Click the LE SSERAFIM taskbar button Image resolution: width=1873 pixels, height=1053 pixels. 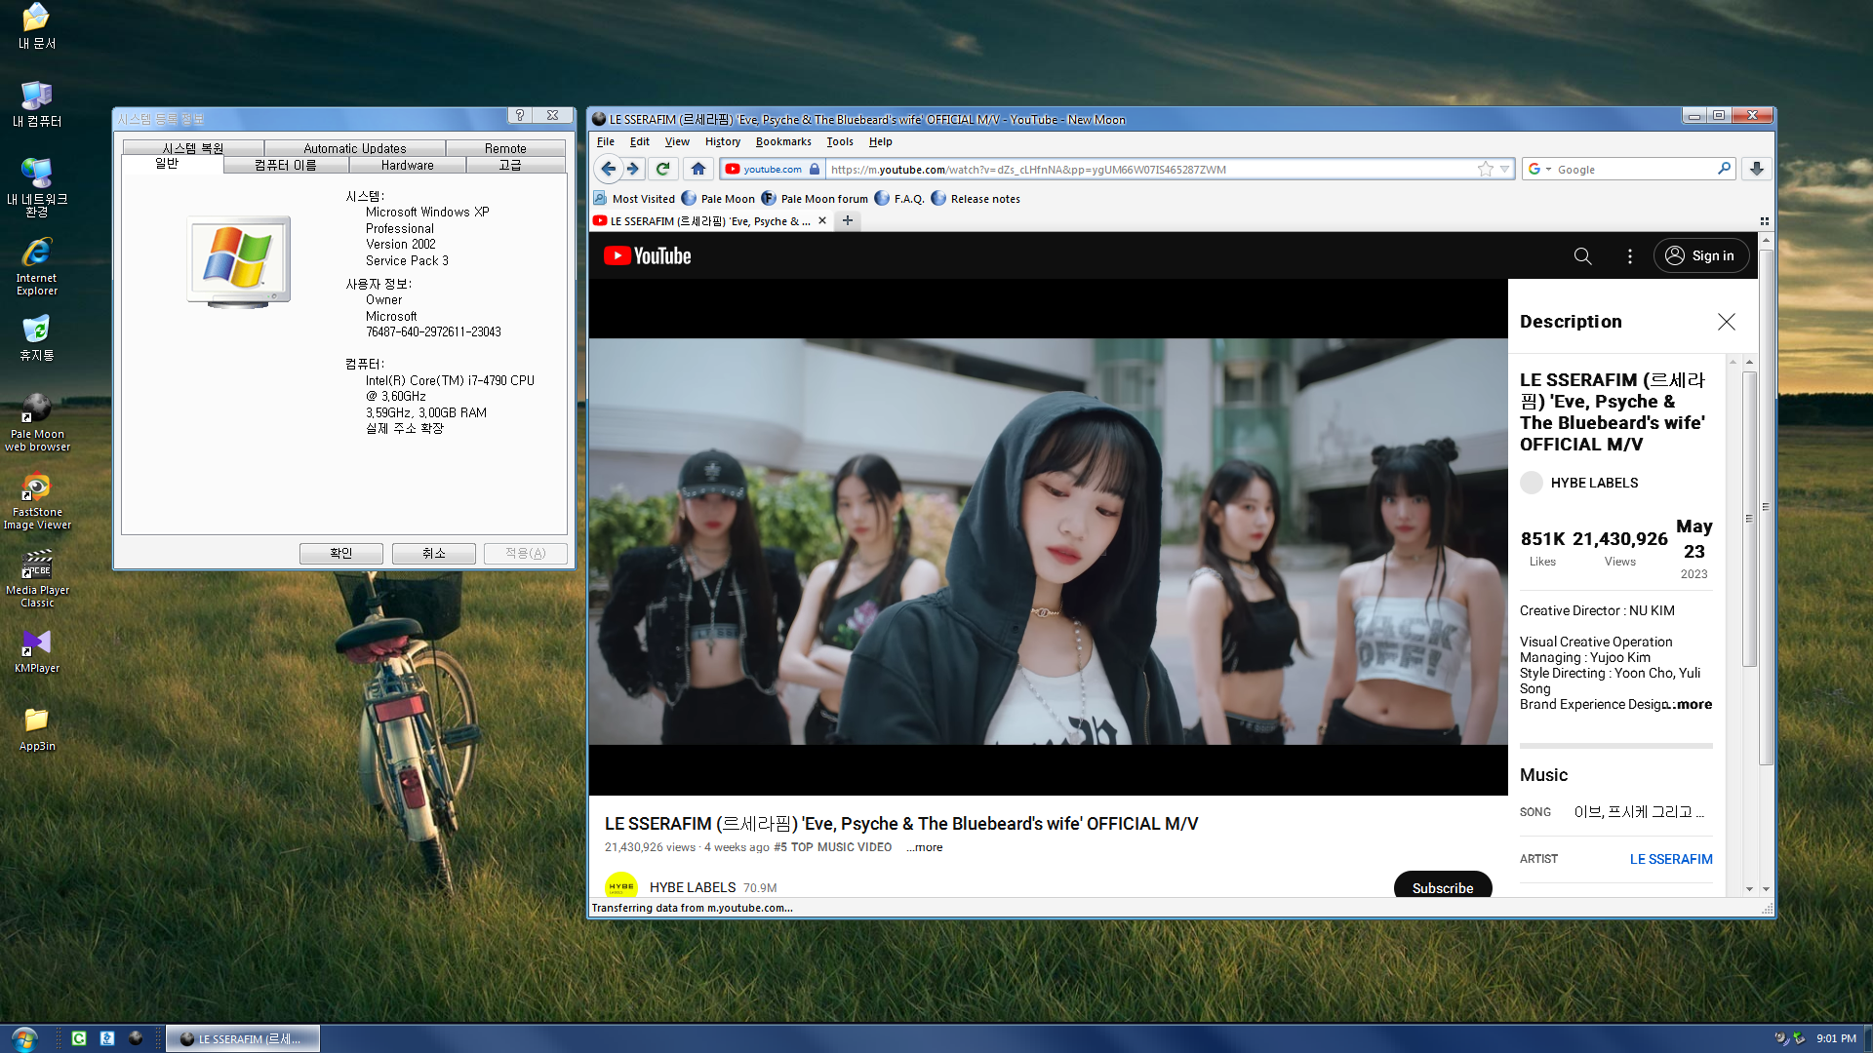[243, 1038]
